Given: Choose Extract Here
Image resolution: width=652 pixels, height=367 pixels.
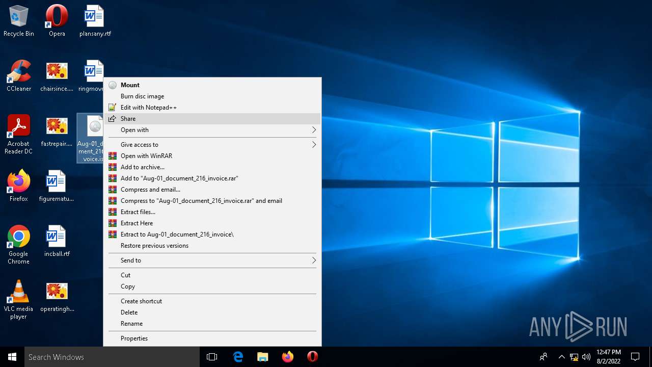Looking at the screenshot, I should (212, 223).
